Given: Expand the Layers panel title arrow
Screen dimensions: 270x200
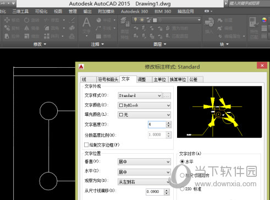Looking at the screenshot, I should 165,44.
